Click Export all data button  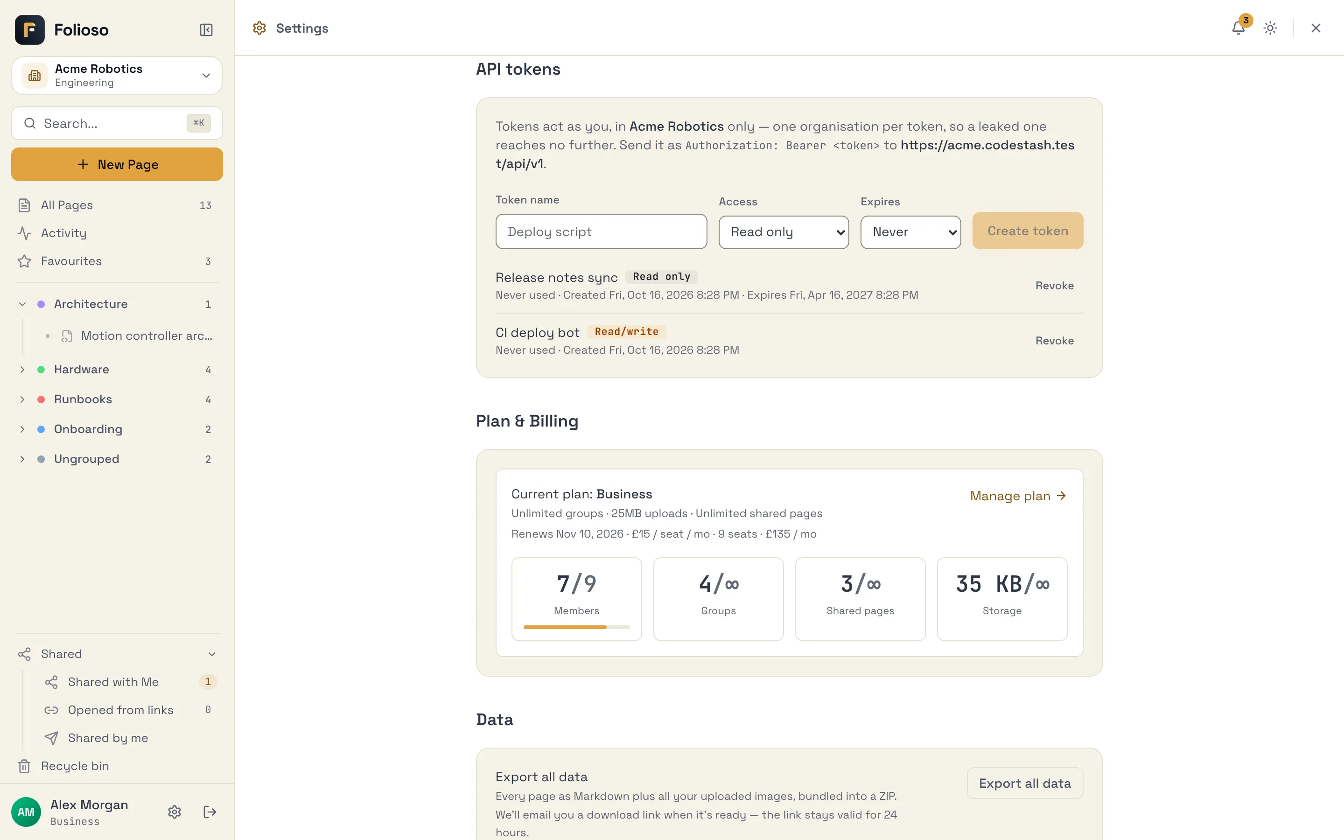[1025, 784]
